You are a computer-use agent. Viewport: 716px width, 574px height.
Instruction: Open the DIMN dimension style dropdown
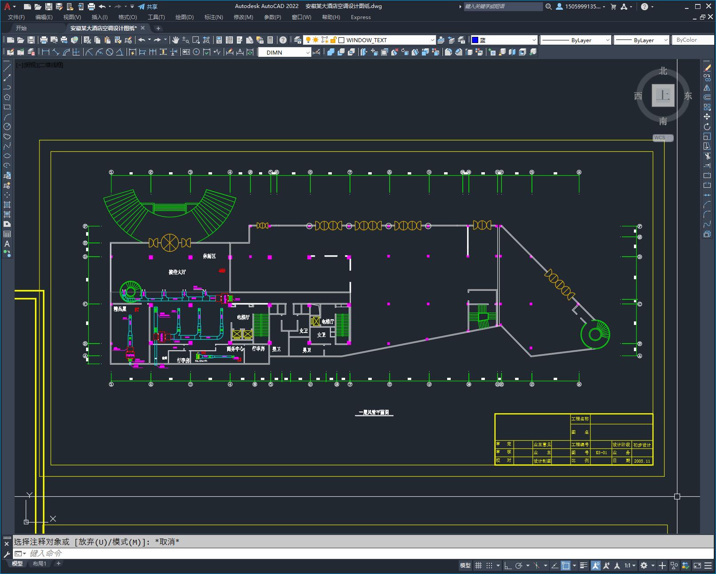pyautogui.click(x=308, y=52)
